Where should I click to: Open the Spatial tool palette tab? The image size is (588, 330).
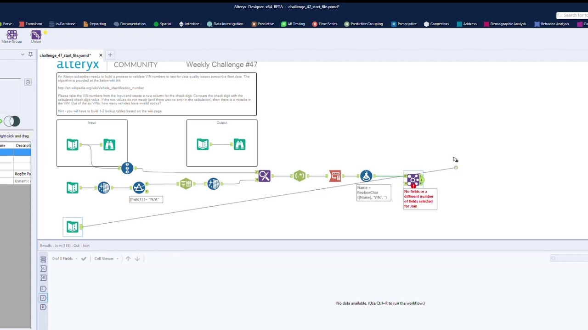(163, 24)
